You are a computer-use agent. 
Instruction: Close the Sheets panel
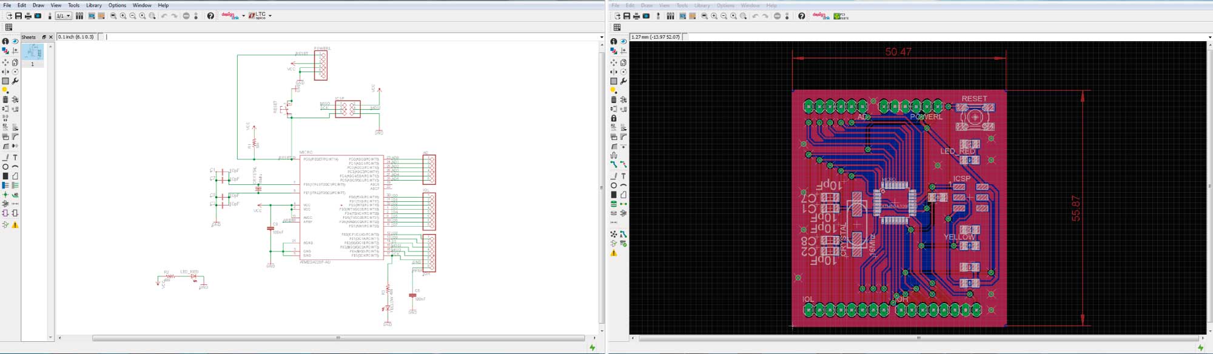pos(51,37)
